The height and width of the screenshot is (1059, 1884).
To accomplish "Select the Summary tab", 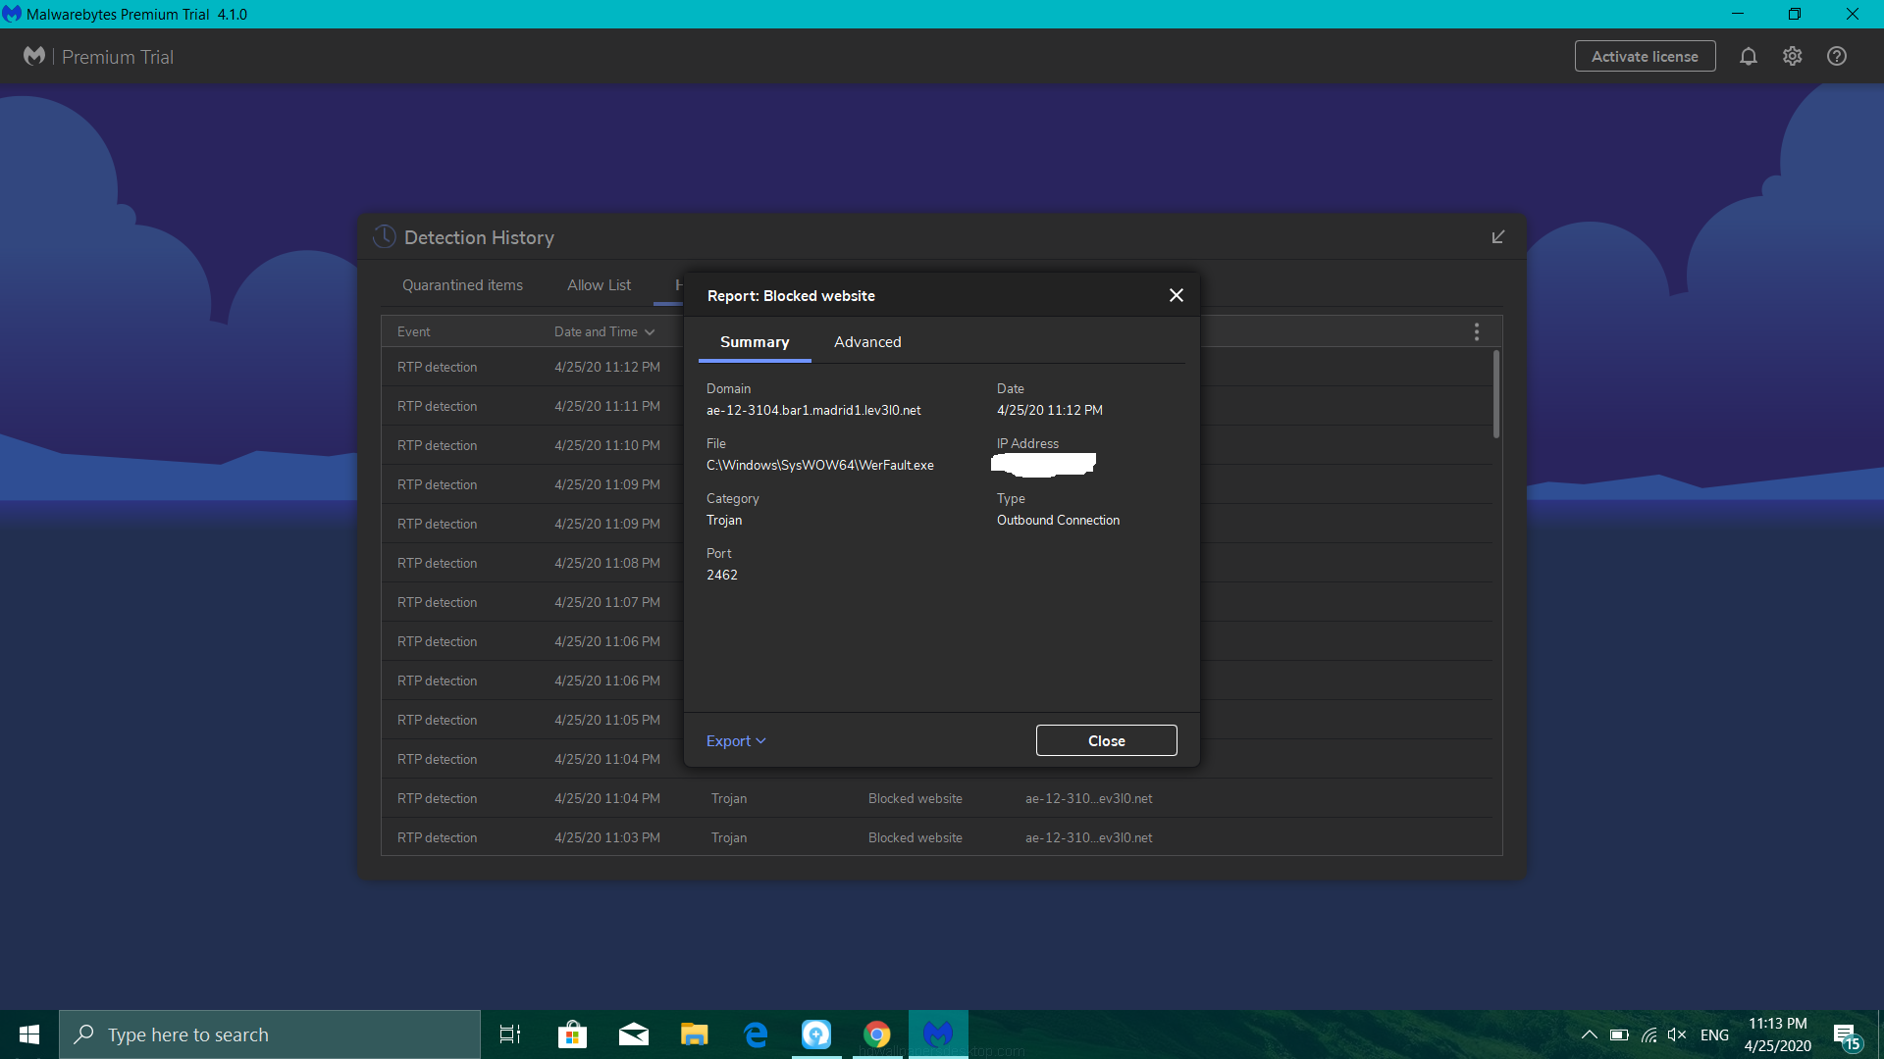I will 755,342.
